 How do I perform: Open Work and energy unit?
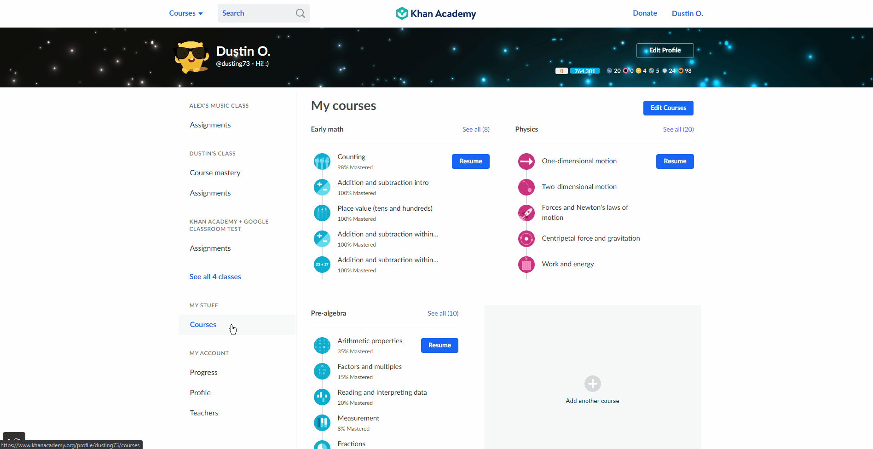pyautogui.click(x=568, y=264)
